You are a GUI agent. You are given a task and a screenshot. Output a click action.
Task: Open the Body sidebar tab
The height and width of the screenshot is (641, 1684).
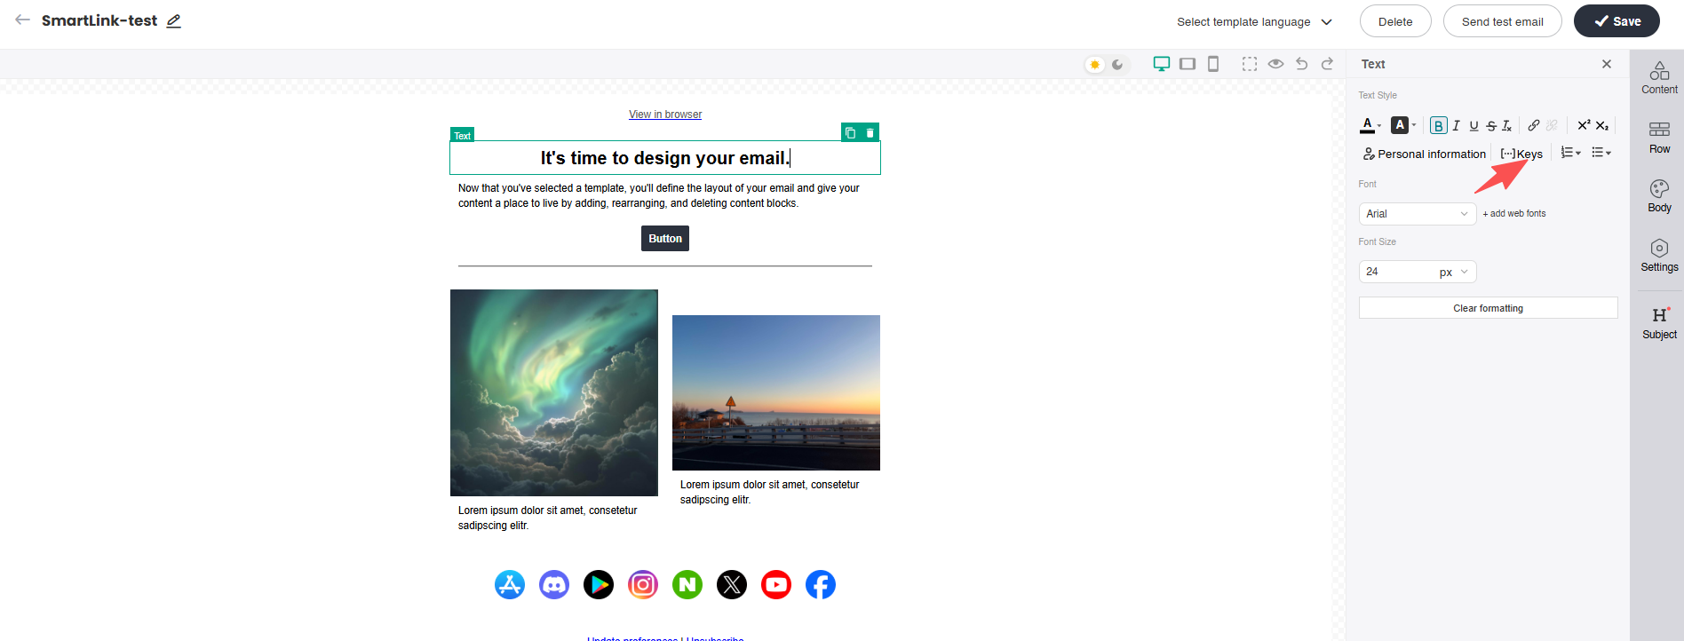[x=1659, y=196]
